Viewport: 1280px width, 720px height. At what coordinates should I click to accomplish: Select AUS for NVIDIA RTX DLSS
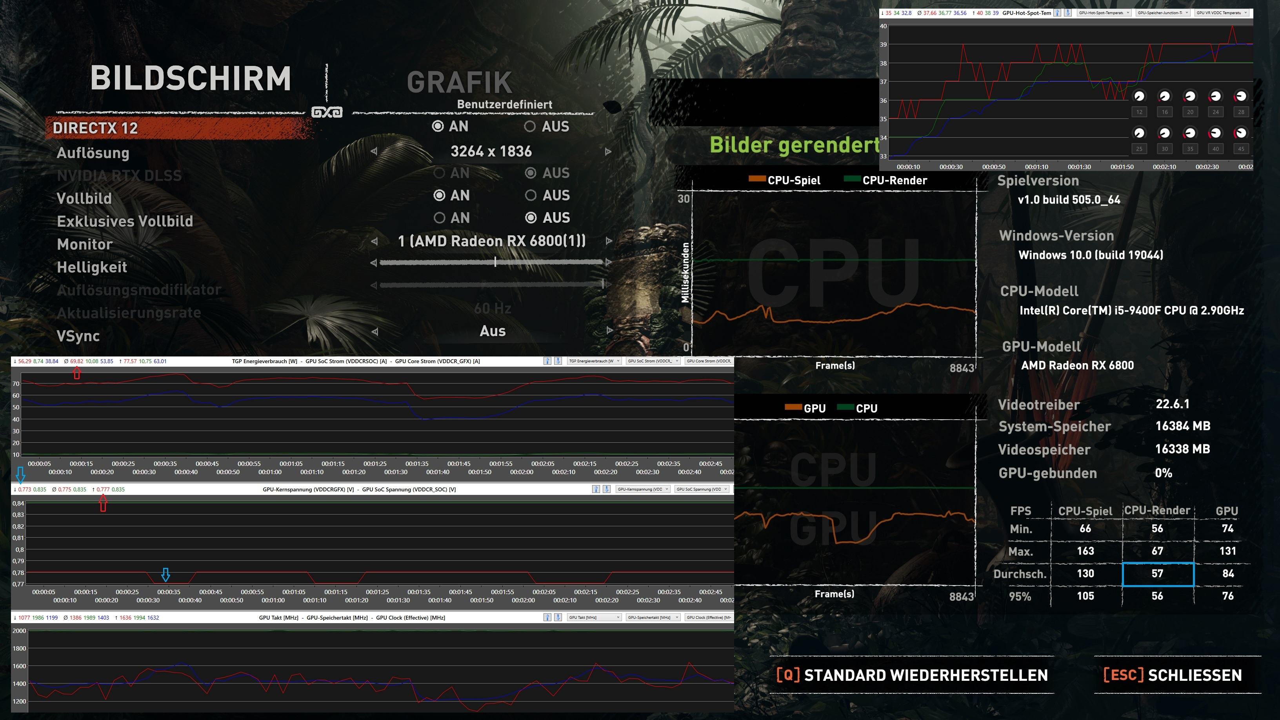click(547, 173)
